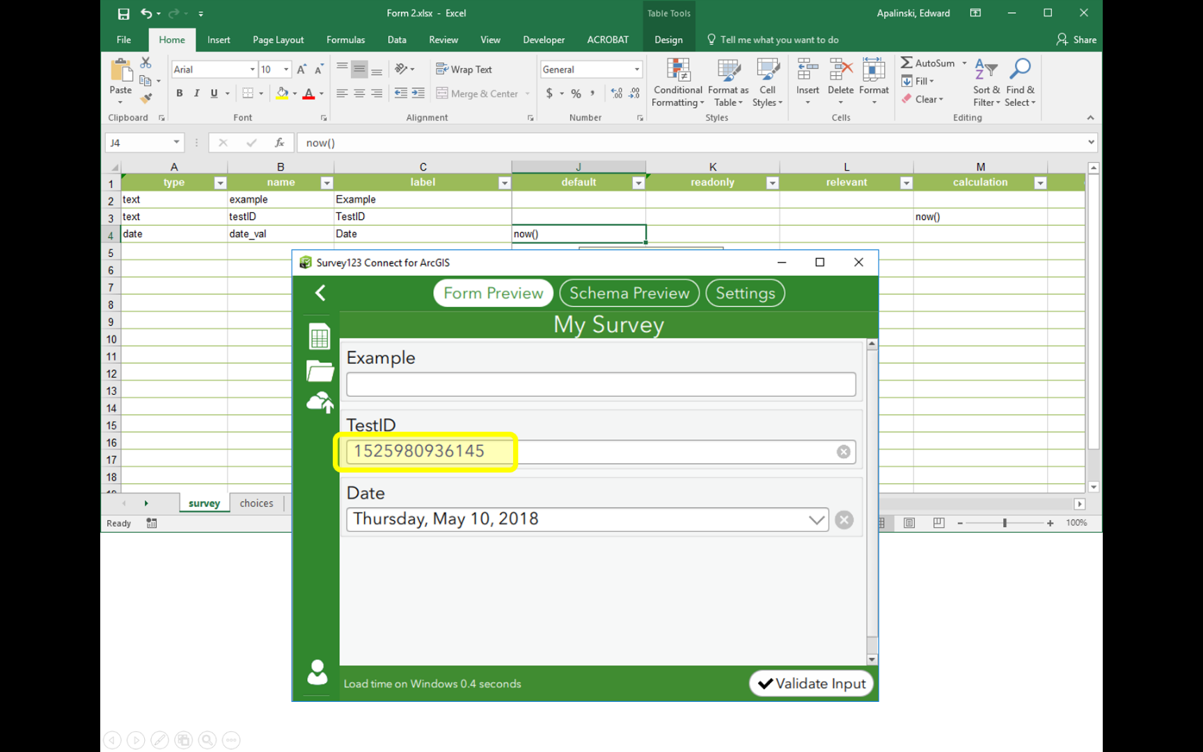1203x752 pixels.
Task: Open Format as Table gallery
Action: [728, 83]
